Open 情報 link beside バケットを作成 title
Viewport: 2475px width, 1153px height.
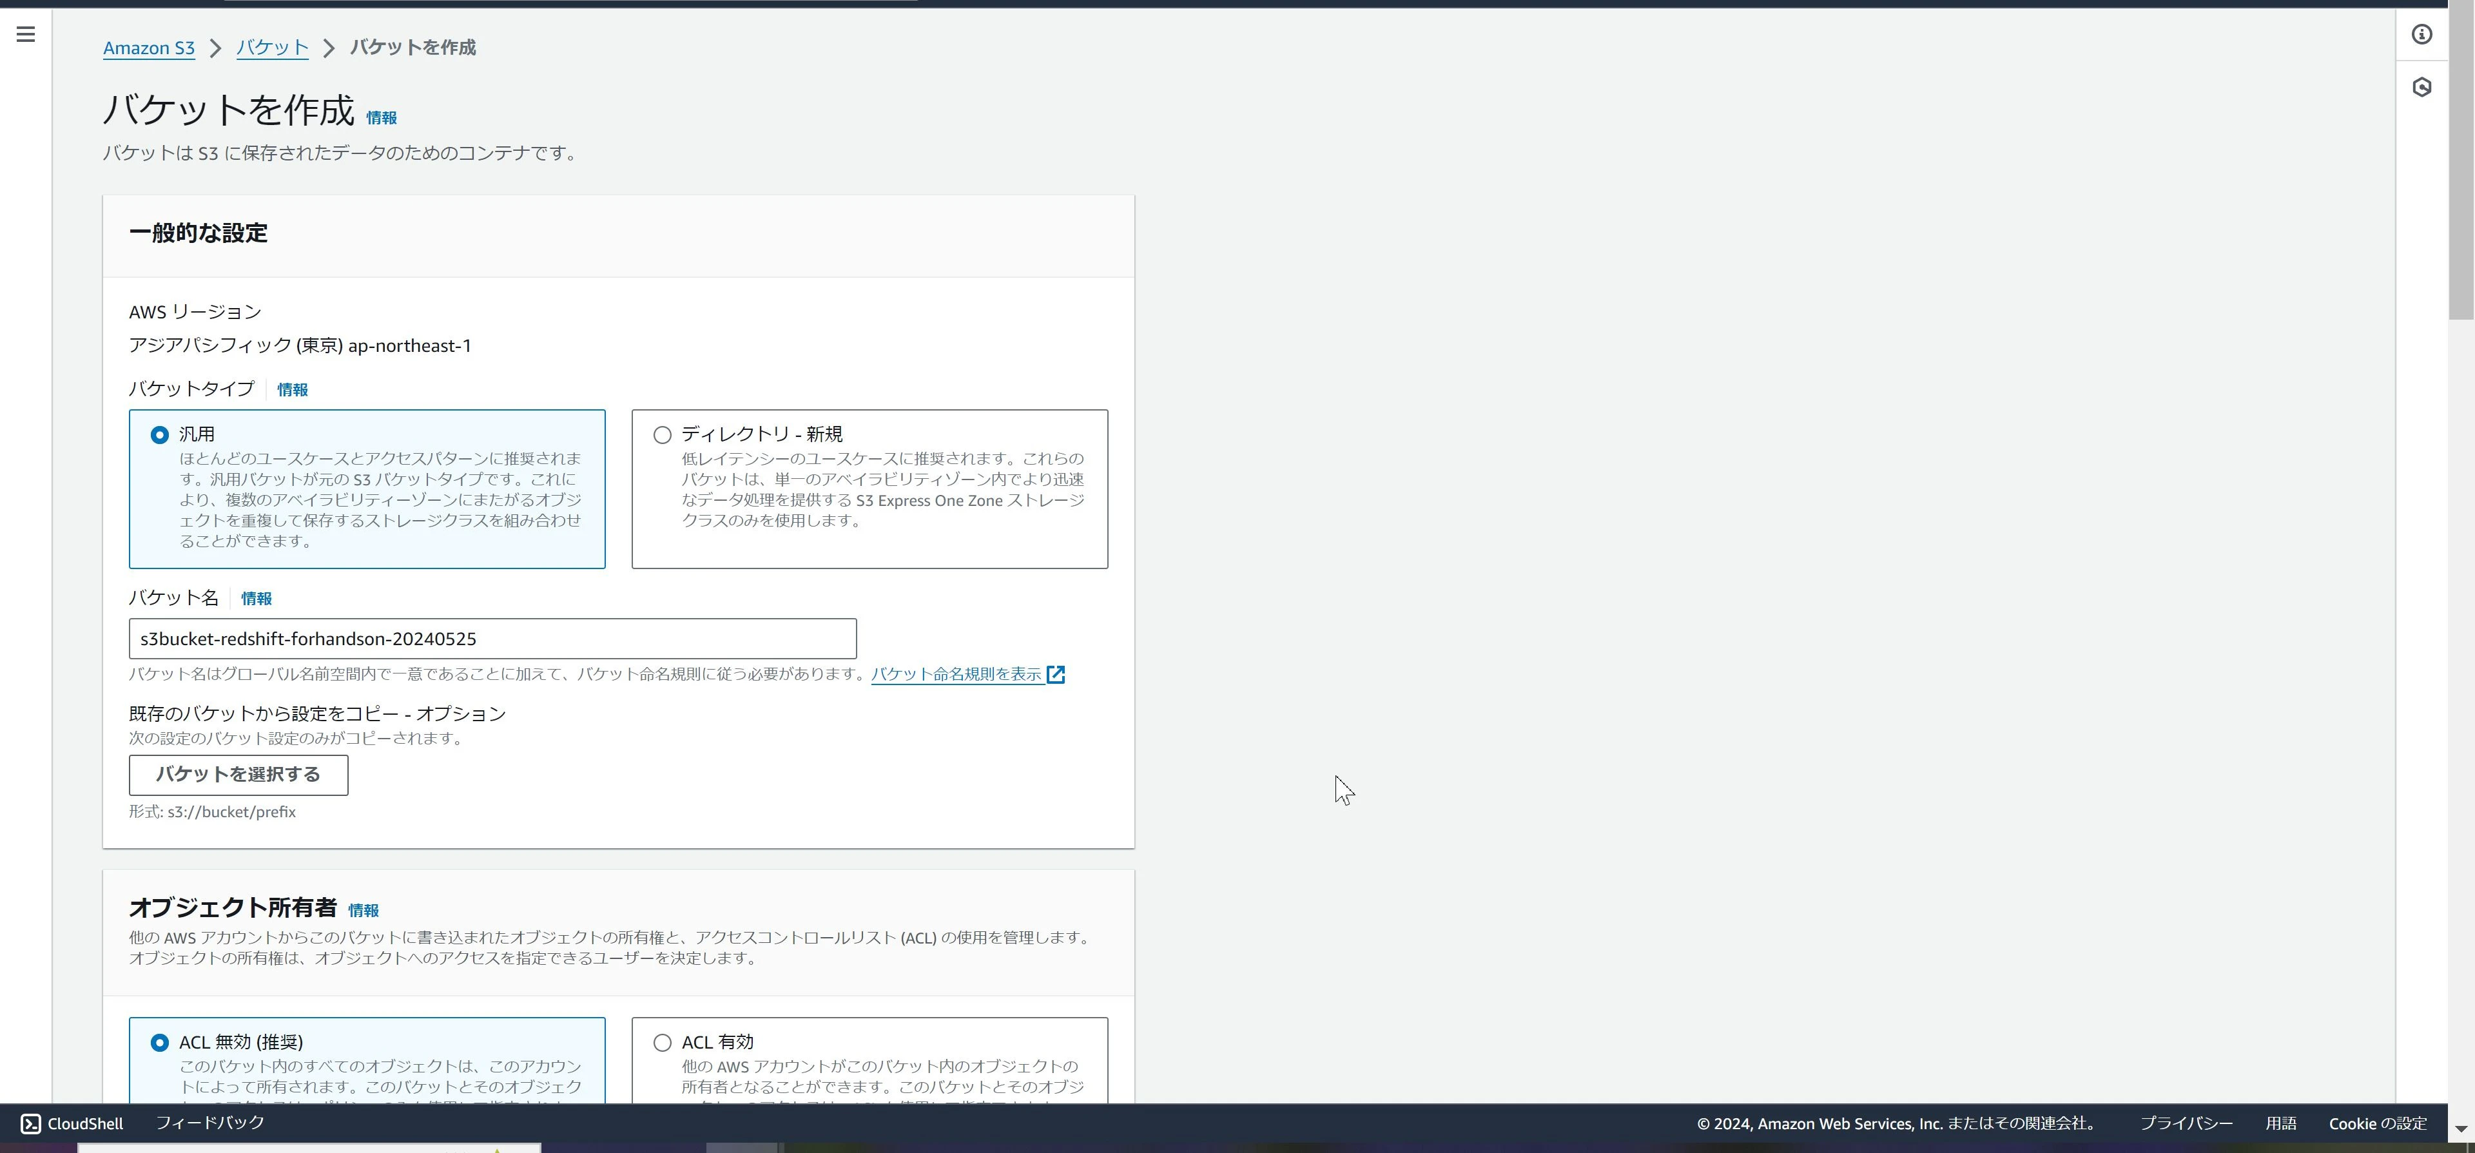(382, 118)
